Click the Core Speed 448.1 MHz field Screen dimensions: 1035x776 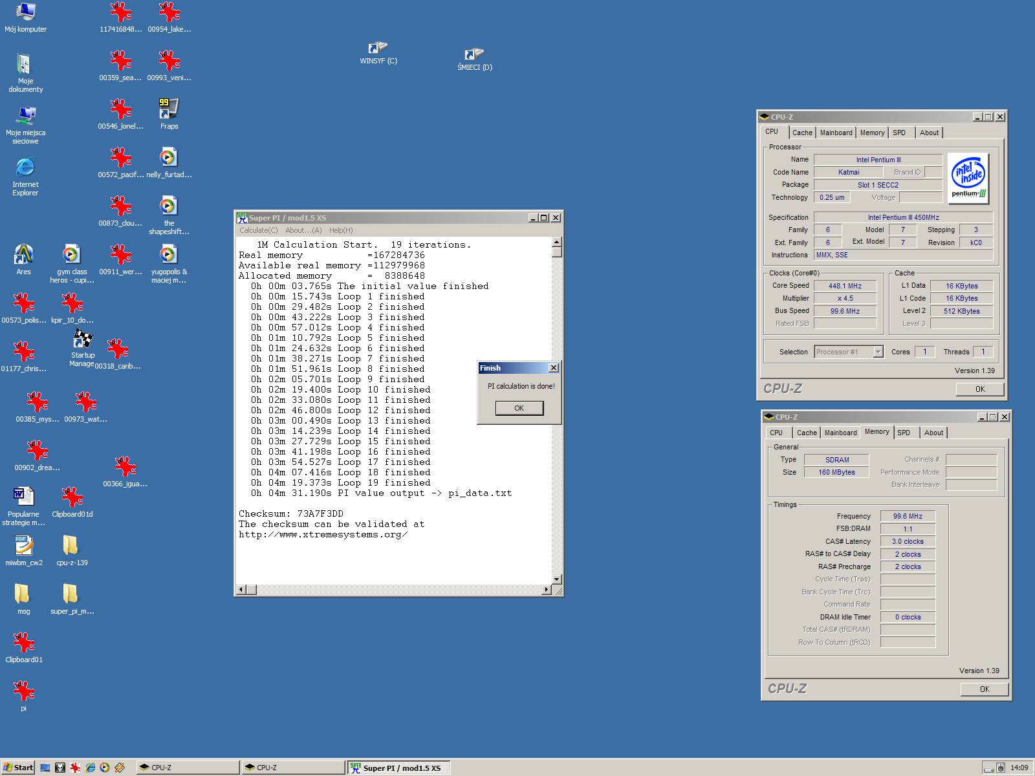pyautogui.click(x=845, y=286)
